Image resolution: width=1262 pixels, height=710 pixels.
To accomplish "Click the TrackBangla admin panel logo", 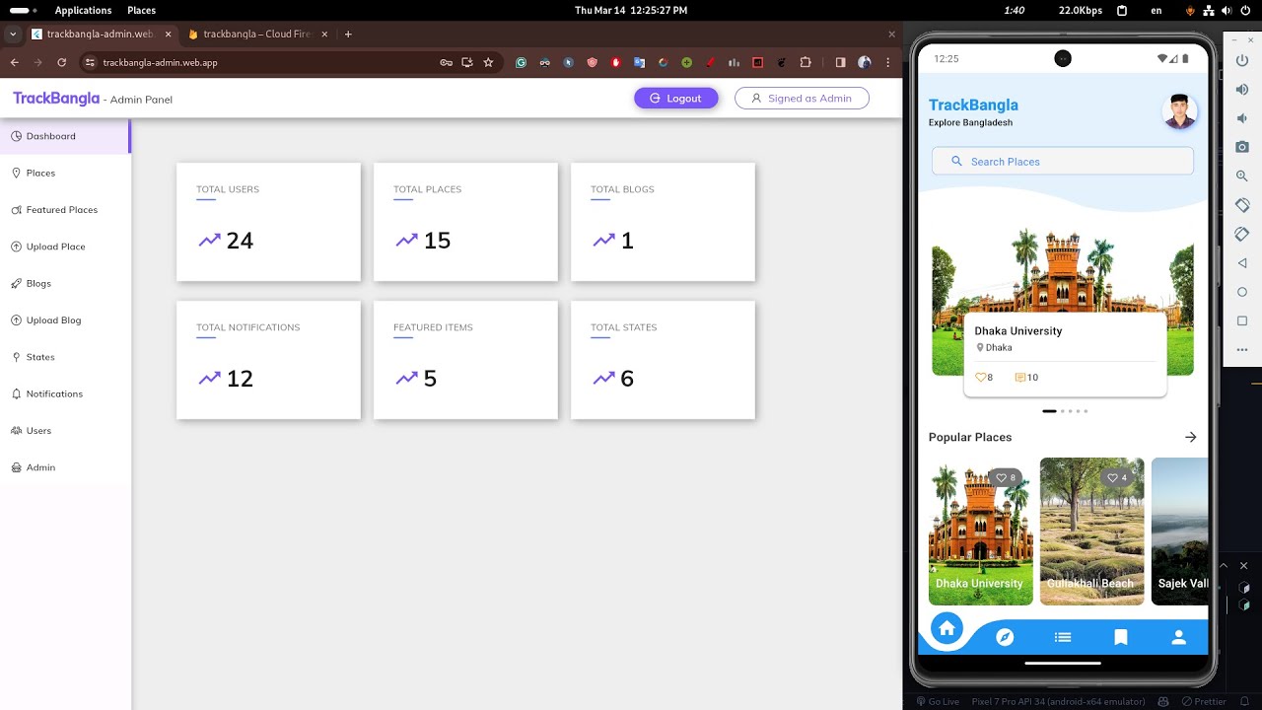I will tap(56, 99).
